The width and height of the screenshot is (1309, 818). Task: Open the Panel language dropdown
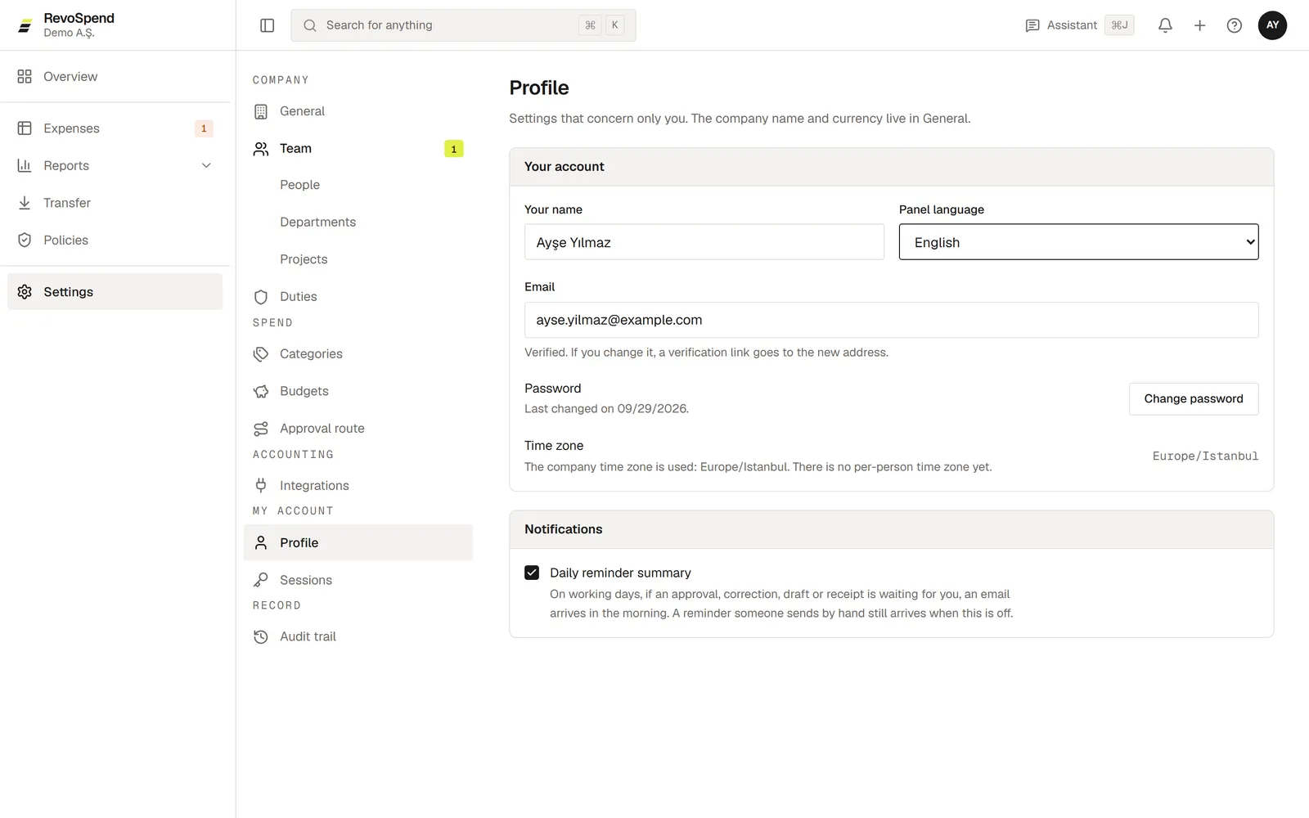pos(1078,242)
